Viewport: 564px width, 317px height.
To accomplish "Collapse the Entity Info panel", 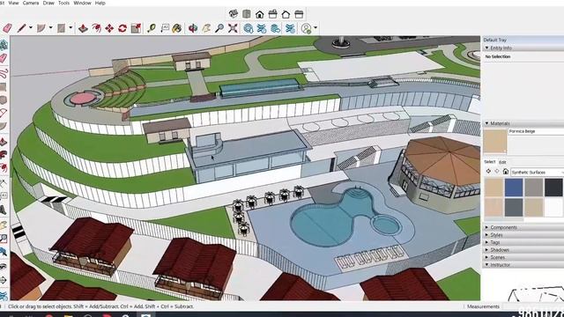I will click(x=487, y=48).
